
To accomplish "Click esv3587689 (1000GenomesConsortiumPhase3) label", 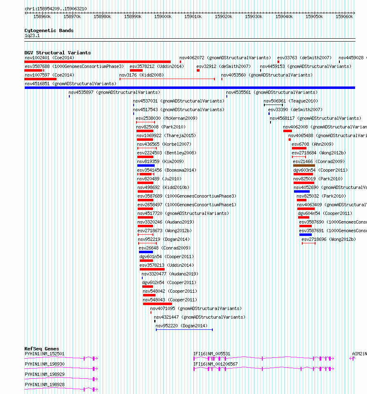I will (187, 196).
